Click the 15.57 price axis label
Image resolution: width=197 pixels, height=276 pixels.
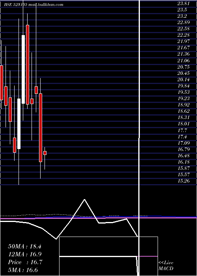184,175
